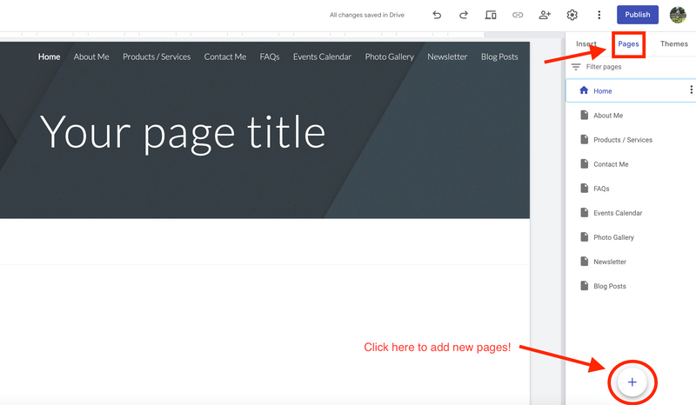The width and height of the screenshot is (696, 405).
Task: Click the page icon next to Products / Services
Action: click(x=584, y=139)
